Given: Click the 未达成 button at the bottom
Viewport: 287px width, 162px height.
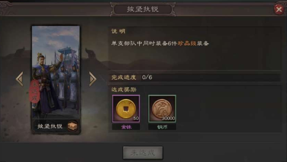Looking at the screenshot, I should (143, 153).
